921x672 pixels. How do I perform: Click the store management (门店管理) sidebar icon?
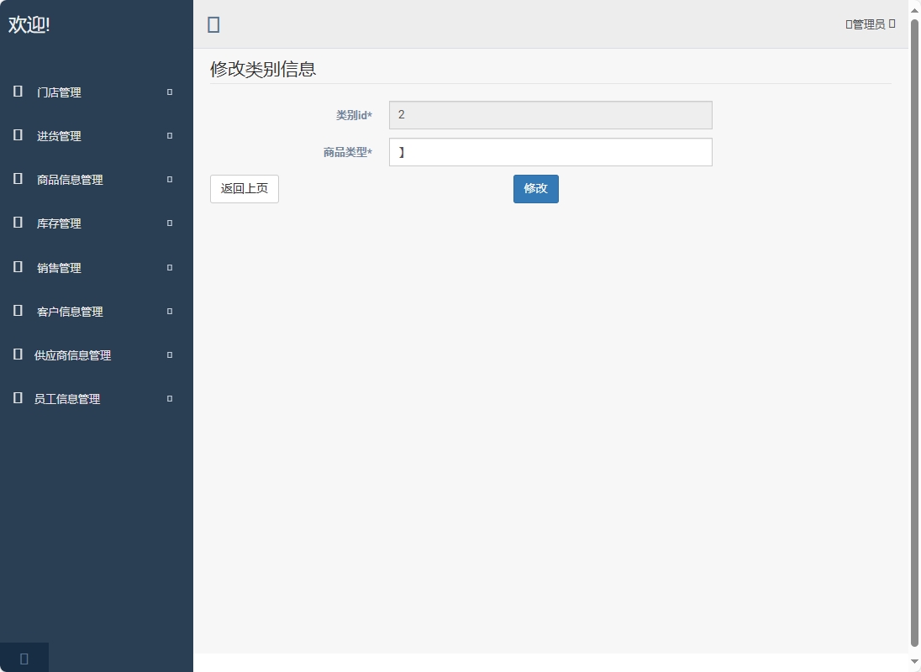click(x=18, y=92)
